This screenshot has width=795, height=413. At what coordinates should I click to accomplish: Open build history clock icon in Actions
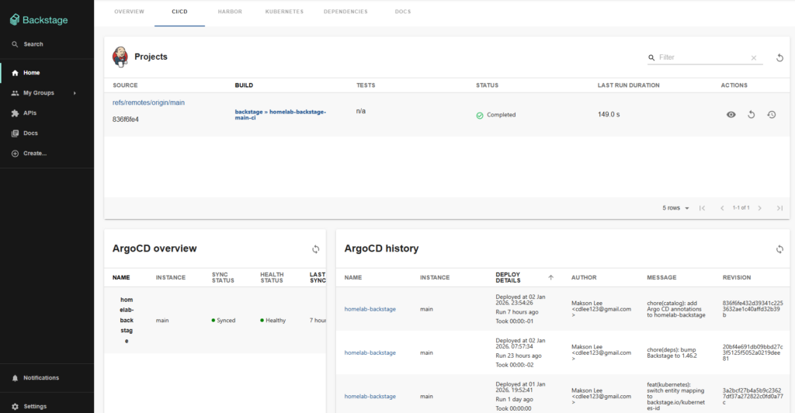771,115
